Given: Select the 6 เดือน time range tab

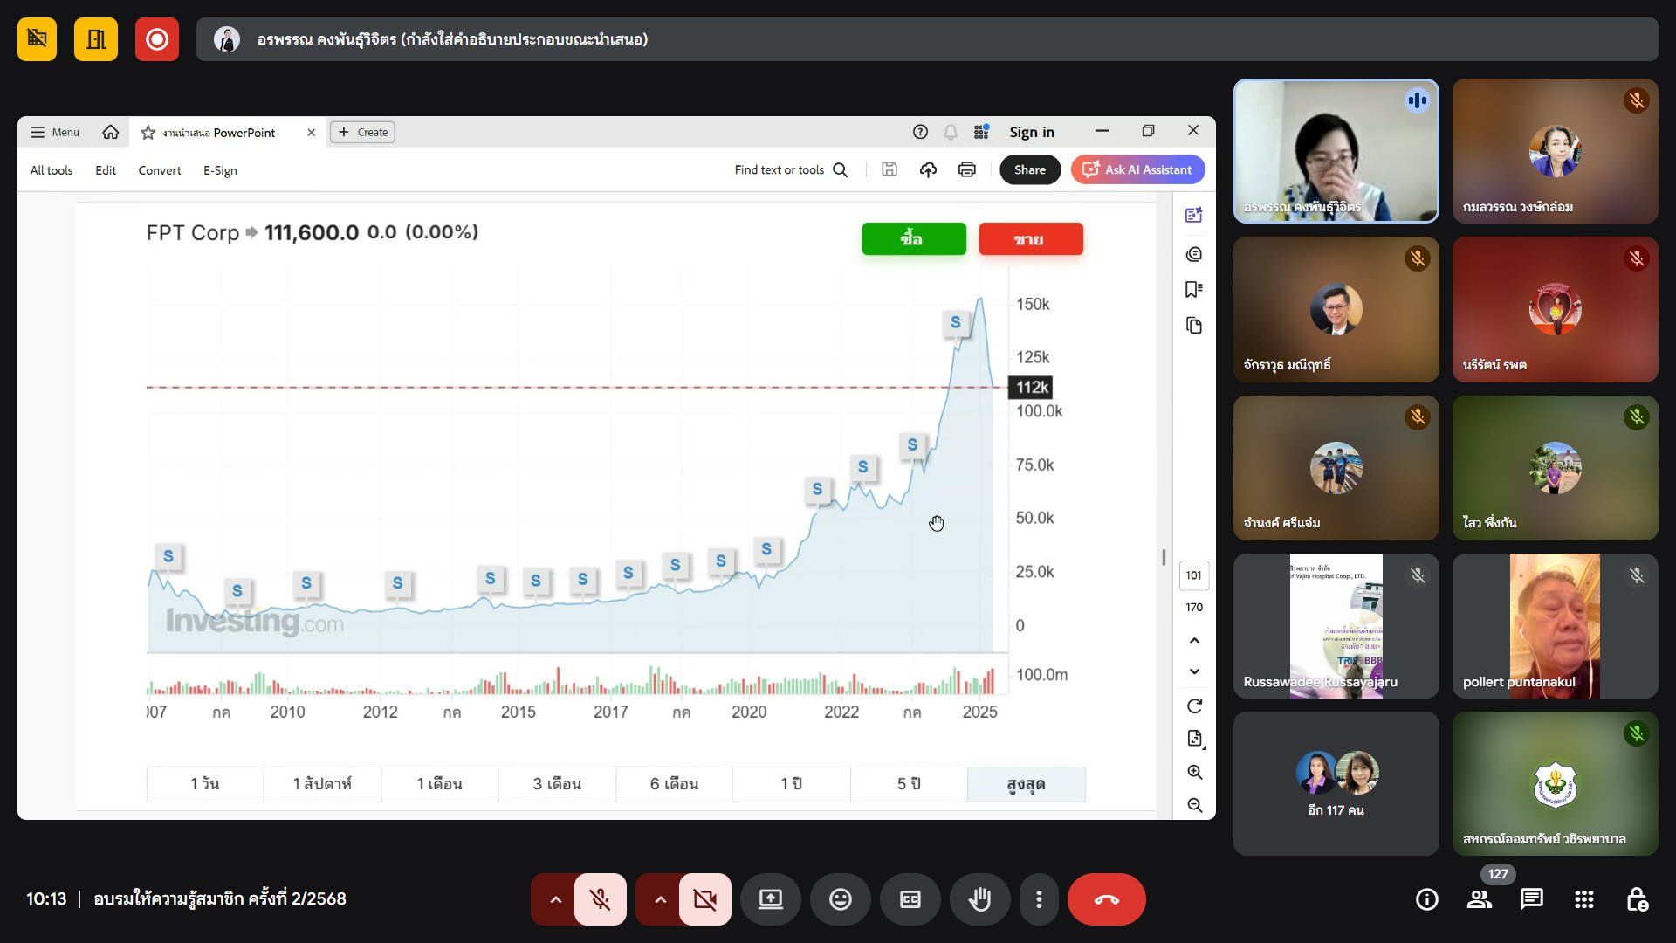Looking at the screenshot, I should 675,784.
